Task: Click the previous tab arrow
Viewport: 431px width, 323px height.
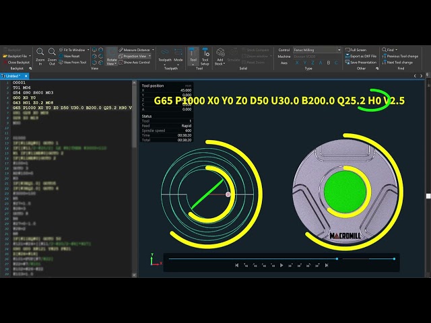Action: click(415, 76)
